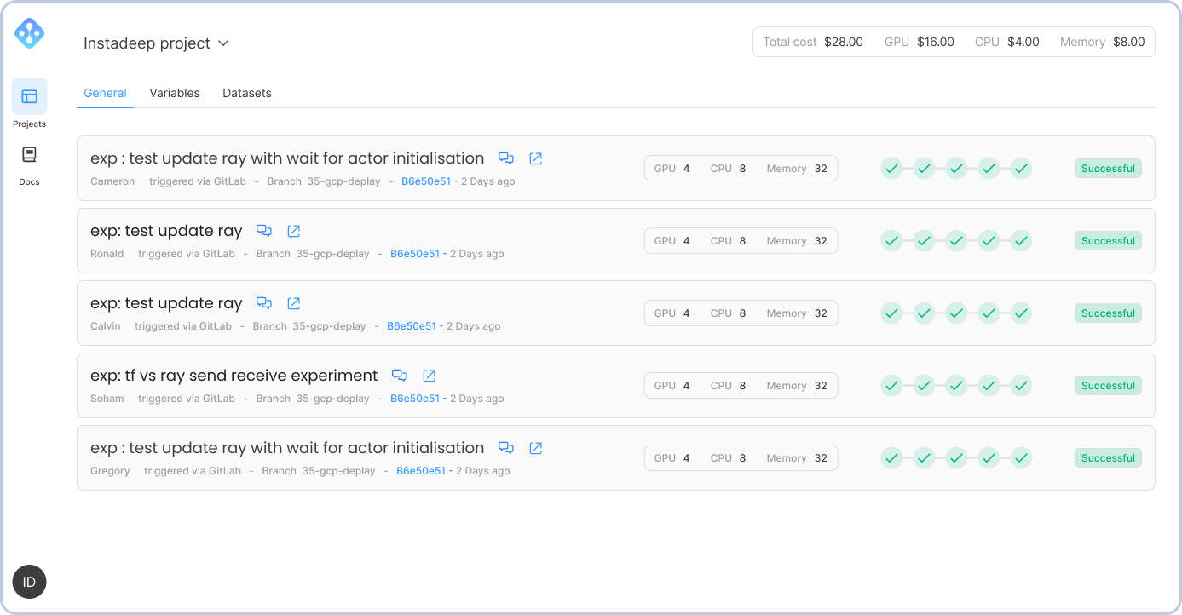
Task: Click Successful badge in Soham's row
Action: [1108, 386]
